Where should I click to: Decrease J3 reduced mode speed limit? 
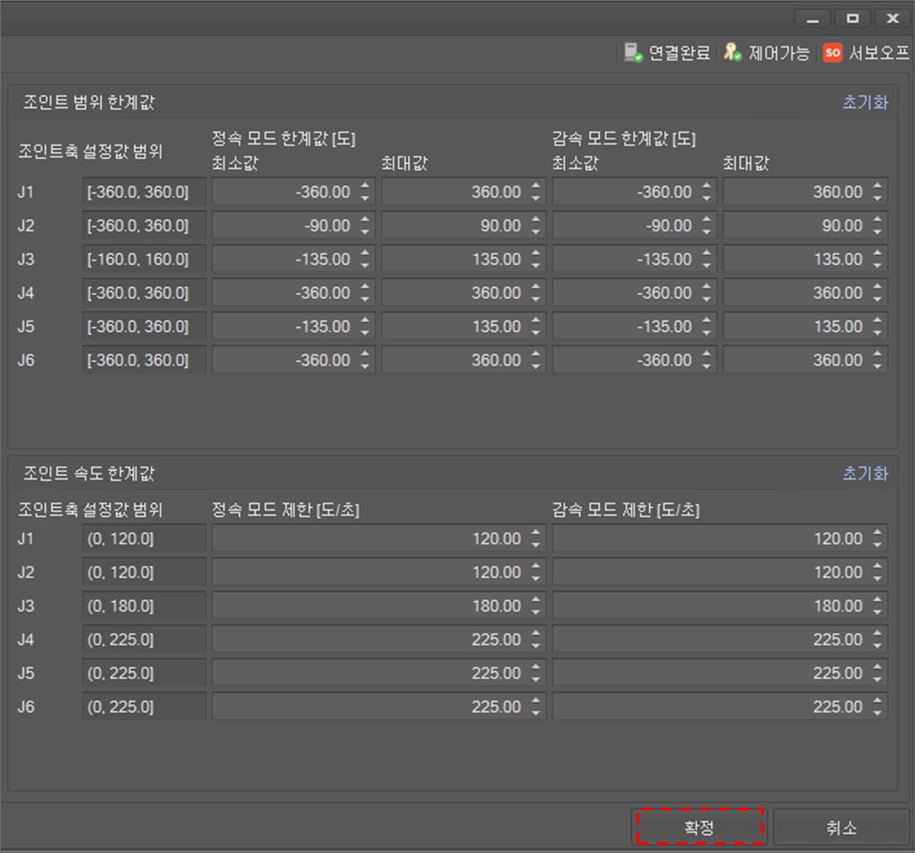point(877,612)
